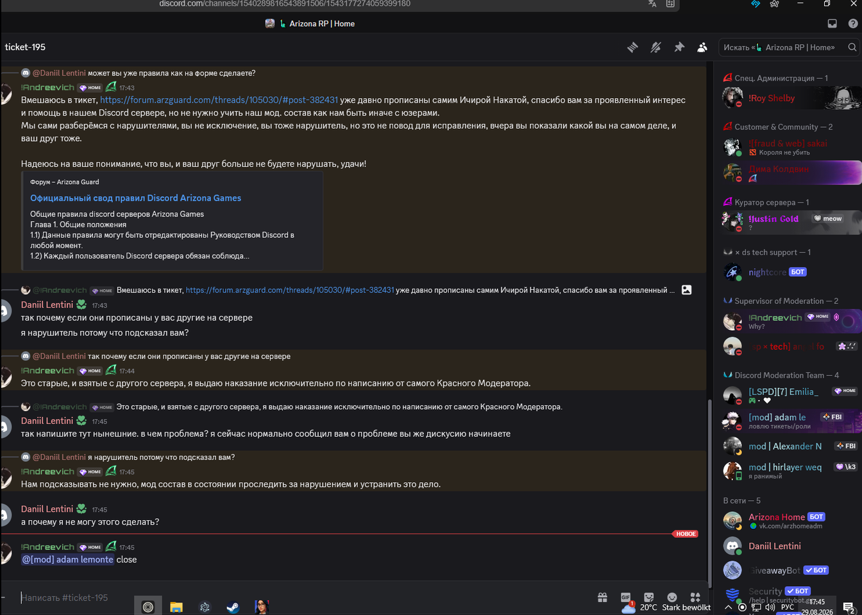Screen dimensions: 862x615
Task: Switch the РУС keyboard language indicator
Action: pos(788,607)
